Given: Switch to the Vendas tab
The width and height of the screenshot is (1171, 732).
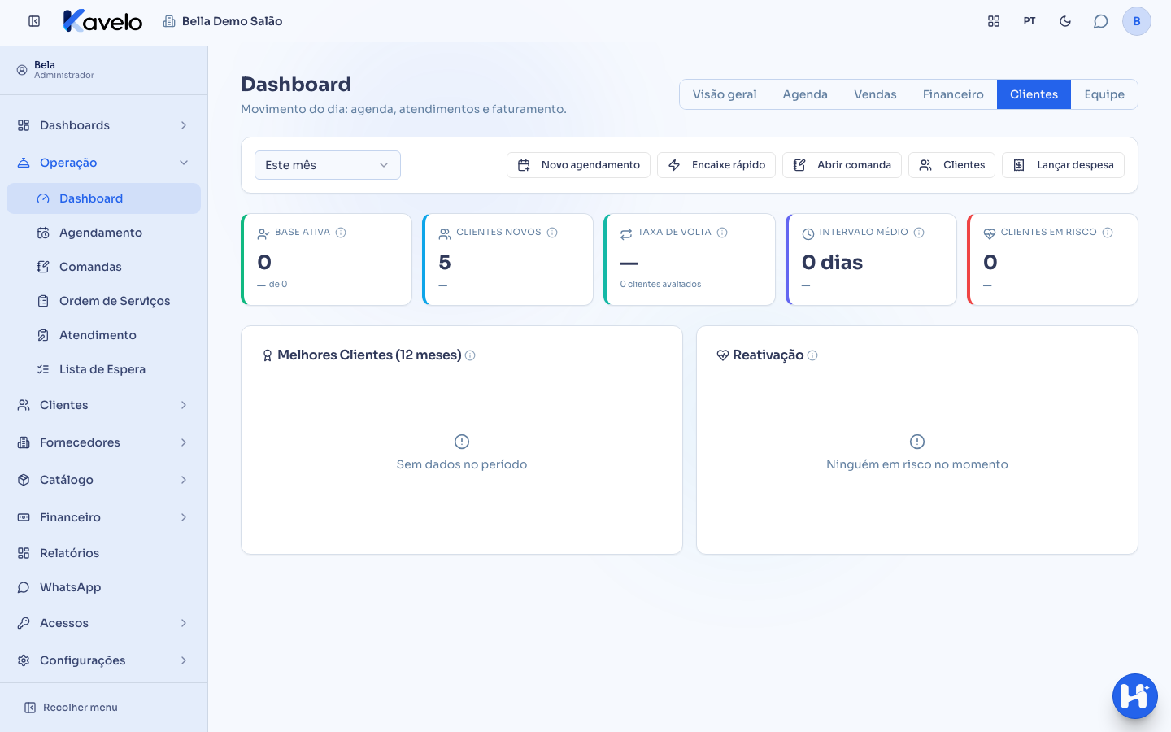Looking at the screenshot, I should (875, 94).
